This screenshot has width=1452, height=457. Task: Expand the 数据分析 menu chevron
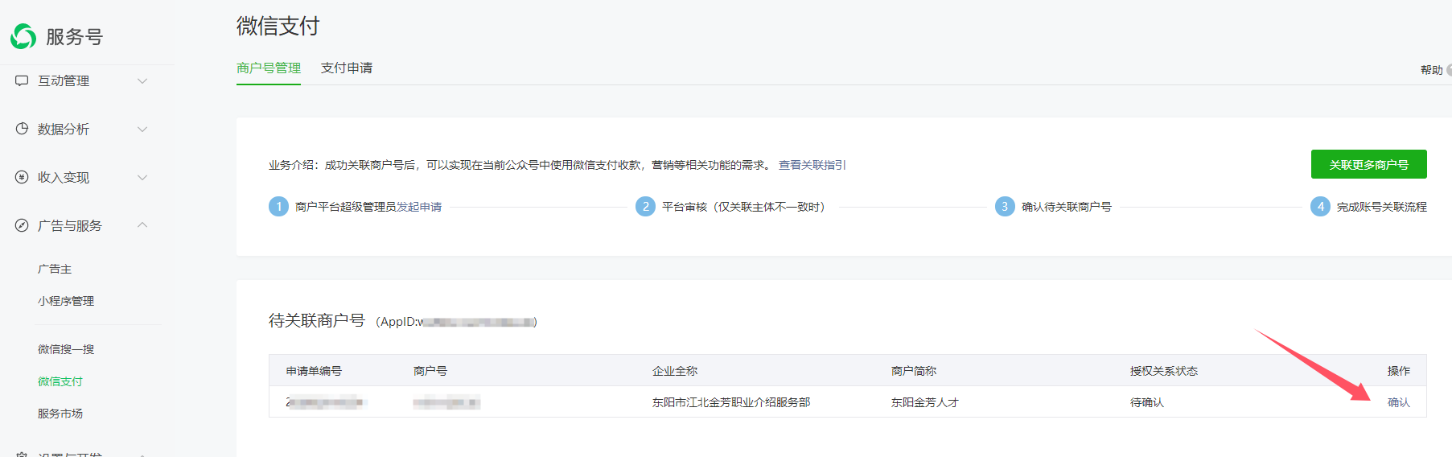pos(142,129)
